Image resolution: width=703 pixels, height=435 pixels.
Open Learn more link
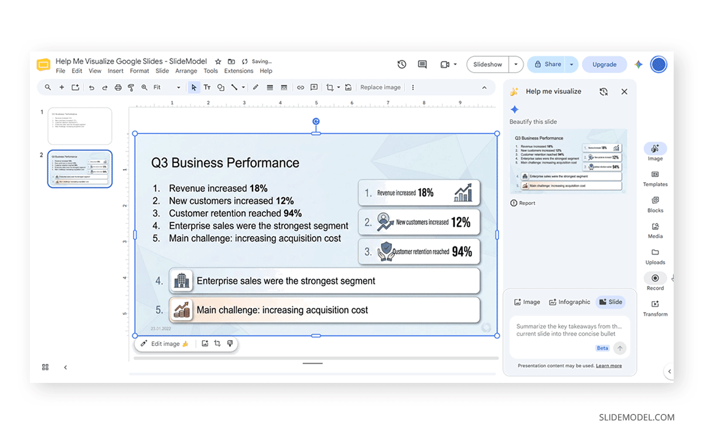click(x=609, y=366)
